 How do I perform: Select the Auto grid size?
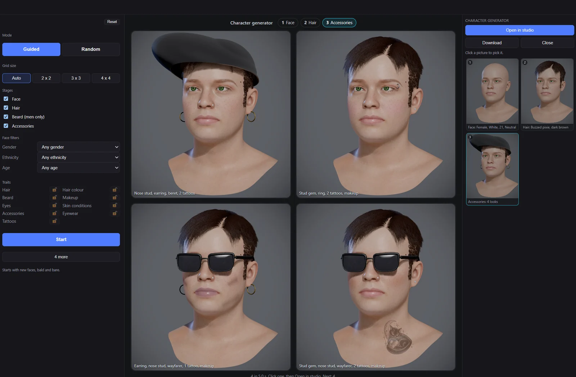(x=17, y=78)
